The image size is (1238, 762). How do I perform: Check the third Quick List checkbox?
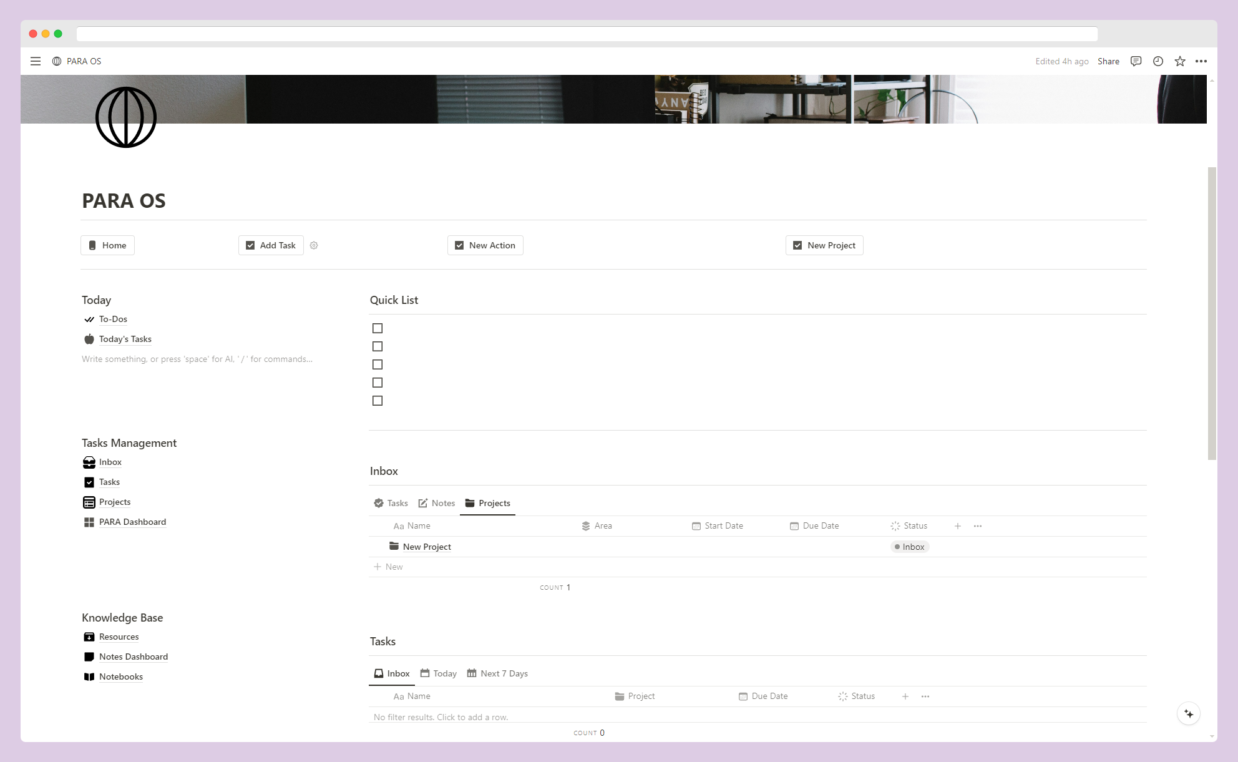coord(378,364)
